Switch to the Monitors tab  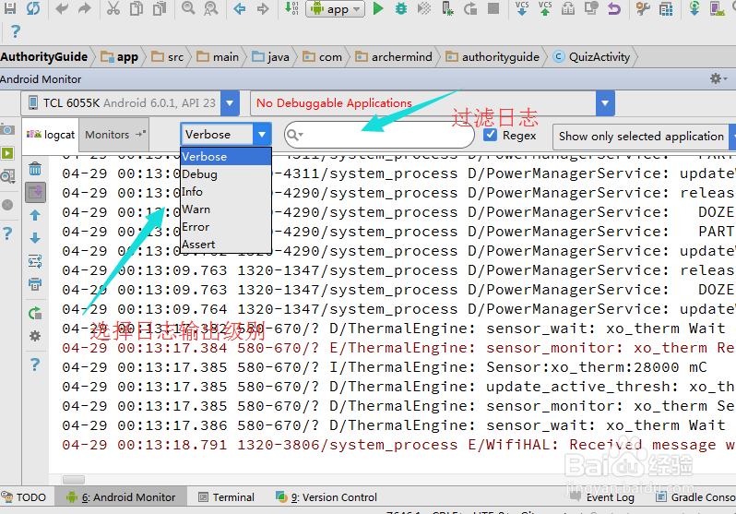click(114, 135)
